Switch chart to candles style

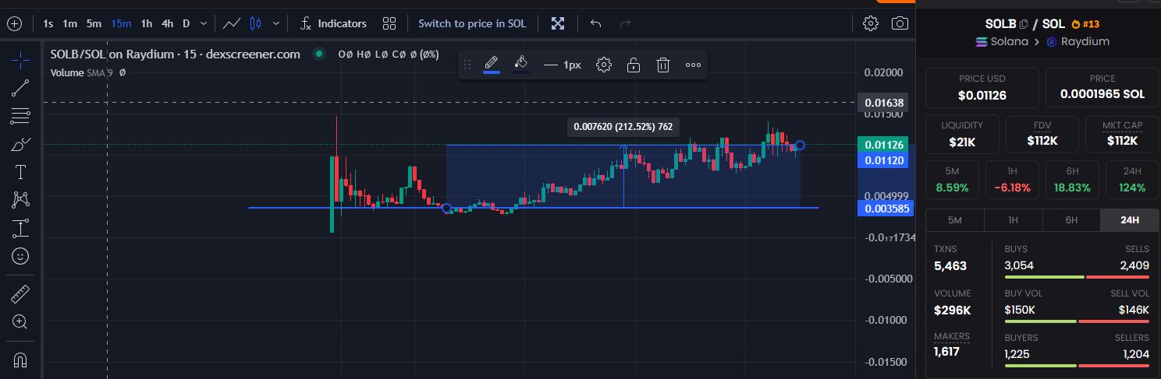click(x=255, y=23)
